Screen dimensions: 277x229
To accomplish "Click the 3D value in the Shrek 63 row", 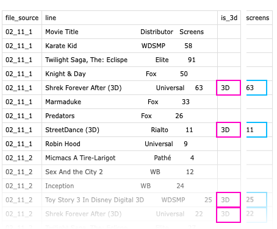I will pos(228,88).
